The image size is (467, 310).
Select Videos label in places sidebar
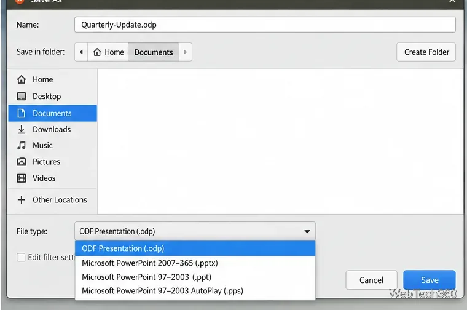click(44, 178)
